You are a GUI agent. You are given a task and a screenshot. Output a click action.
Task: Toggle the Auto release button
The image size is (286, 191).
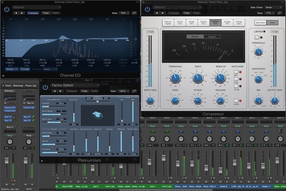[236, 101]
